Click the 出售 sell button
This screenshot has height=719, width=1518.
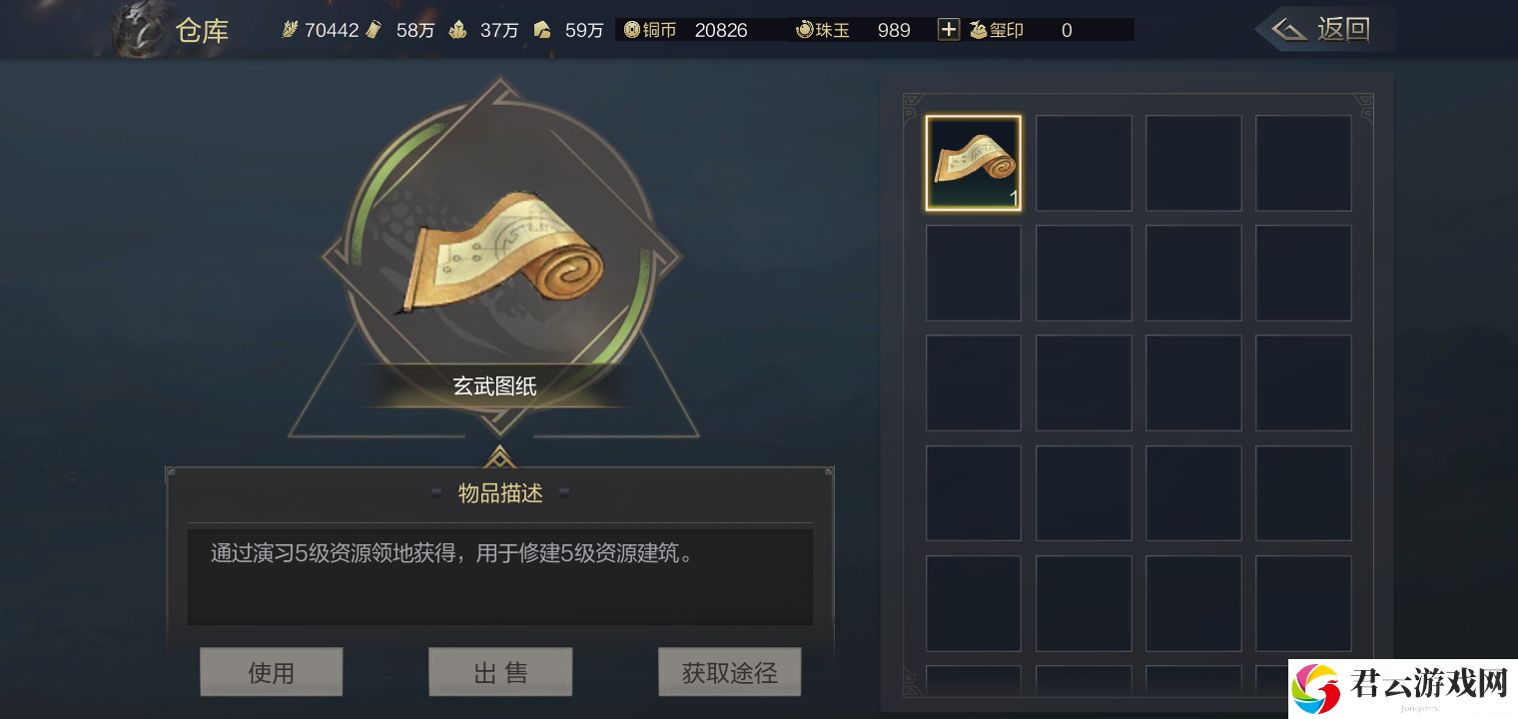(x=500, y=672)
